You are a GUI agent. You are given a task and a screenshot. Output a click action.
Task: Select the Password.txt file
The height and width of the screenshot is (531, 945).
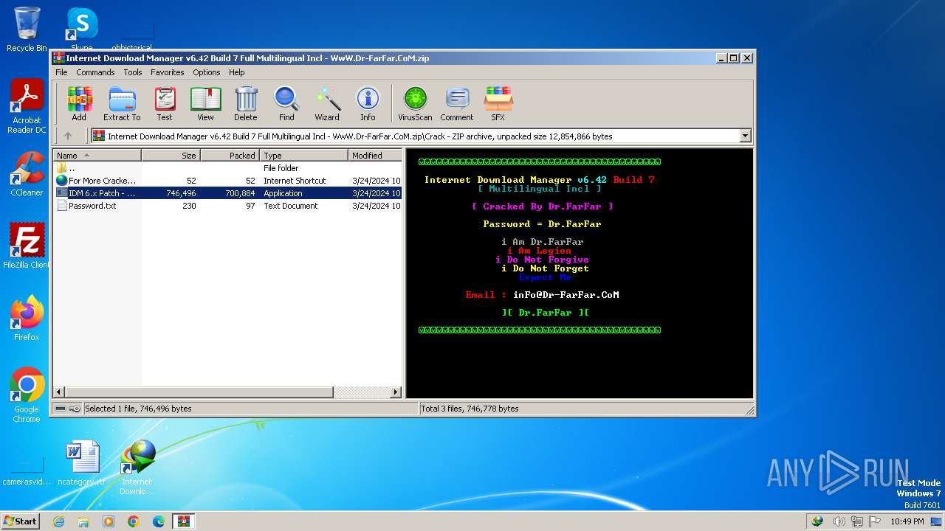pos(227,206)
